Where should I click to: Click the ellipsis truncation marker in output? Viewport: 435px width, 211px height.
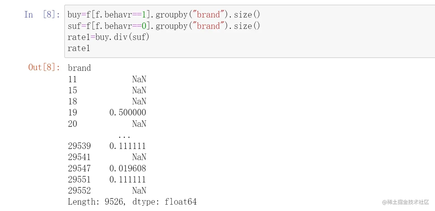124,136
